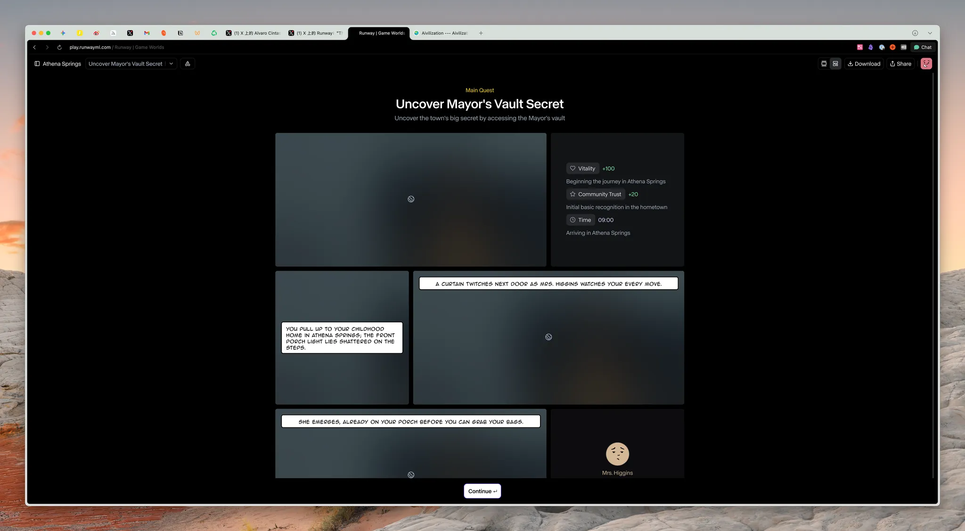The height and width of the screenshot is (531, 965).
Task: Click Mrs. Higgins character avatar
Action: click(x=617, y=454)
